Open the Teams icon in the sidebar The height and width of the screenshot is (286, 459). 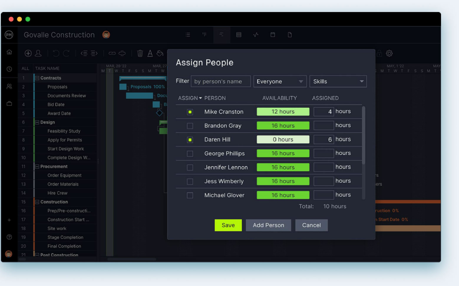9,87
